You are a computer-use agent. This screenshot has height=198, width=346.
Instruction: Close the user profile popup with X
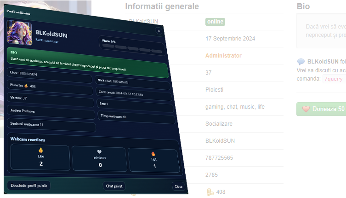coord(159,31)
